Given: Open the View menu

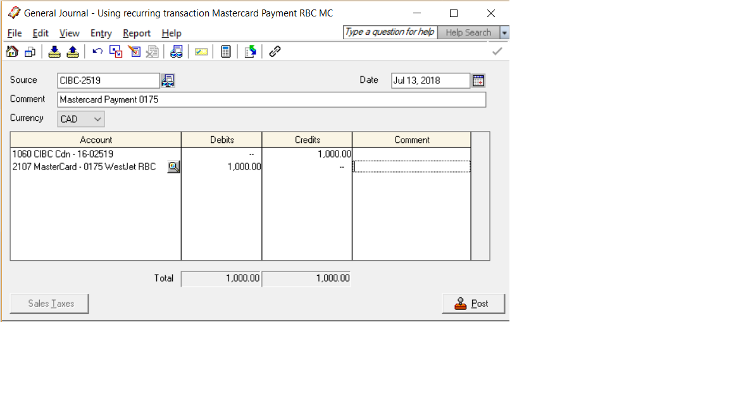Looking at the screenshot, I should (69, 34).
